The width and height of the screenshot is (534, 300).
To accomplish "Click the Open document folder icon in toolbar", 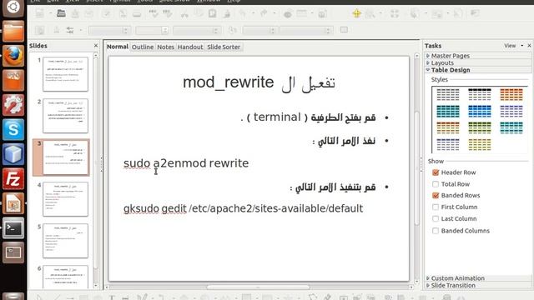I will pos(61,13).
